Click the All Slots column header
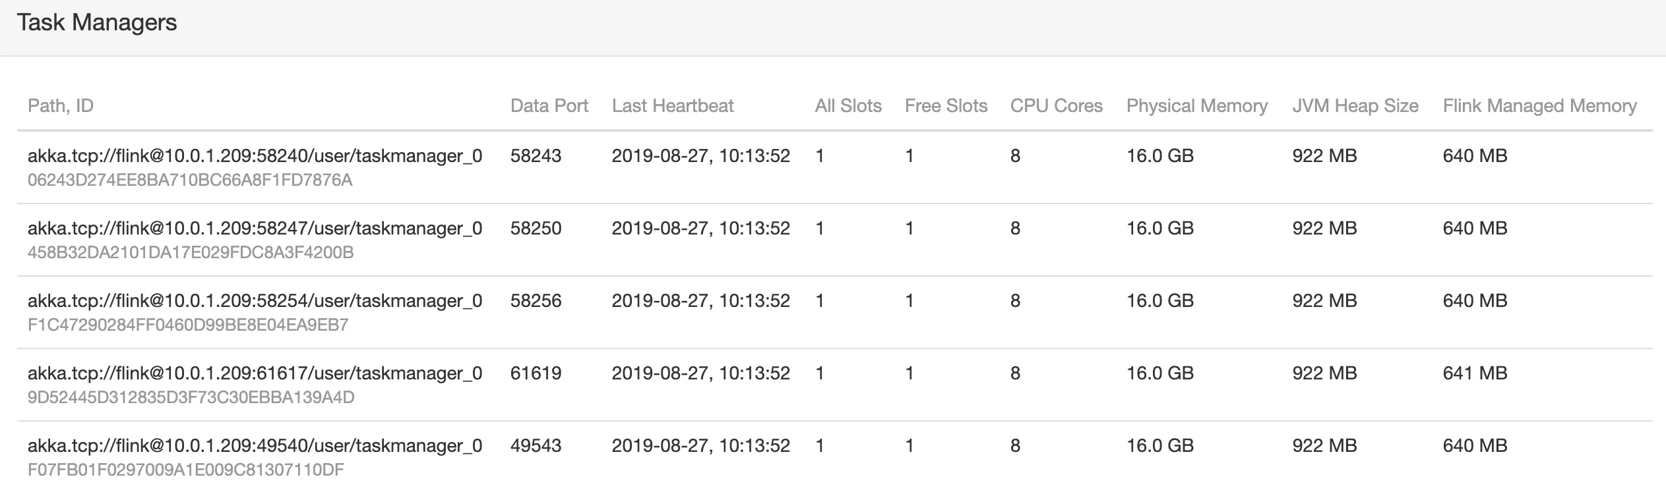Viewport: 1666px width, 498px height. tap(848, 106)
